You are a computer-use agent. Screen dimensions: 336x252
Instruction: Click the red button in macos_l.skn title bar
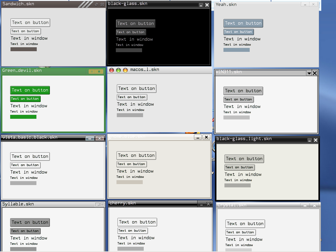(x=112, y=70)
